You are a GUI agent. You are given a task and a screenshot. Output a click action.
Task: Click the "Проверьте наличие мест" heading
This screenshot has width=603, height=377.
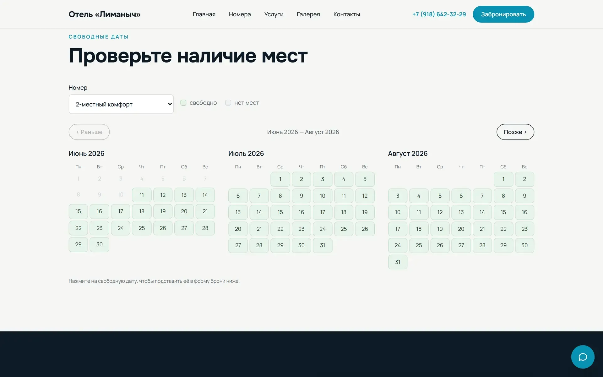(x=188, y=57)
